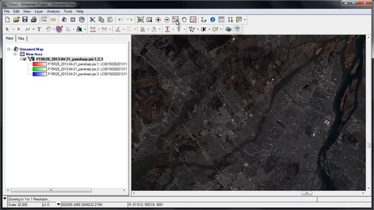The height and width of the screenshot is (210, 374).
Task: Click the paperclip icon in top toolbar
Action: tap(64, 19)
